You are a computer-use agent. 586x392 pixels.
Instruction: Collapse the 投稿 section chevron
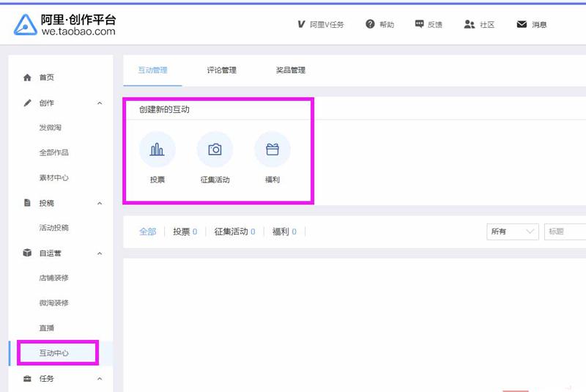coord(100,203)
